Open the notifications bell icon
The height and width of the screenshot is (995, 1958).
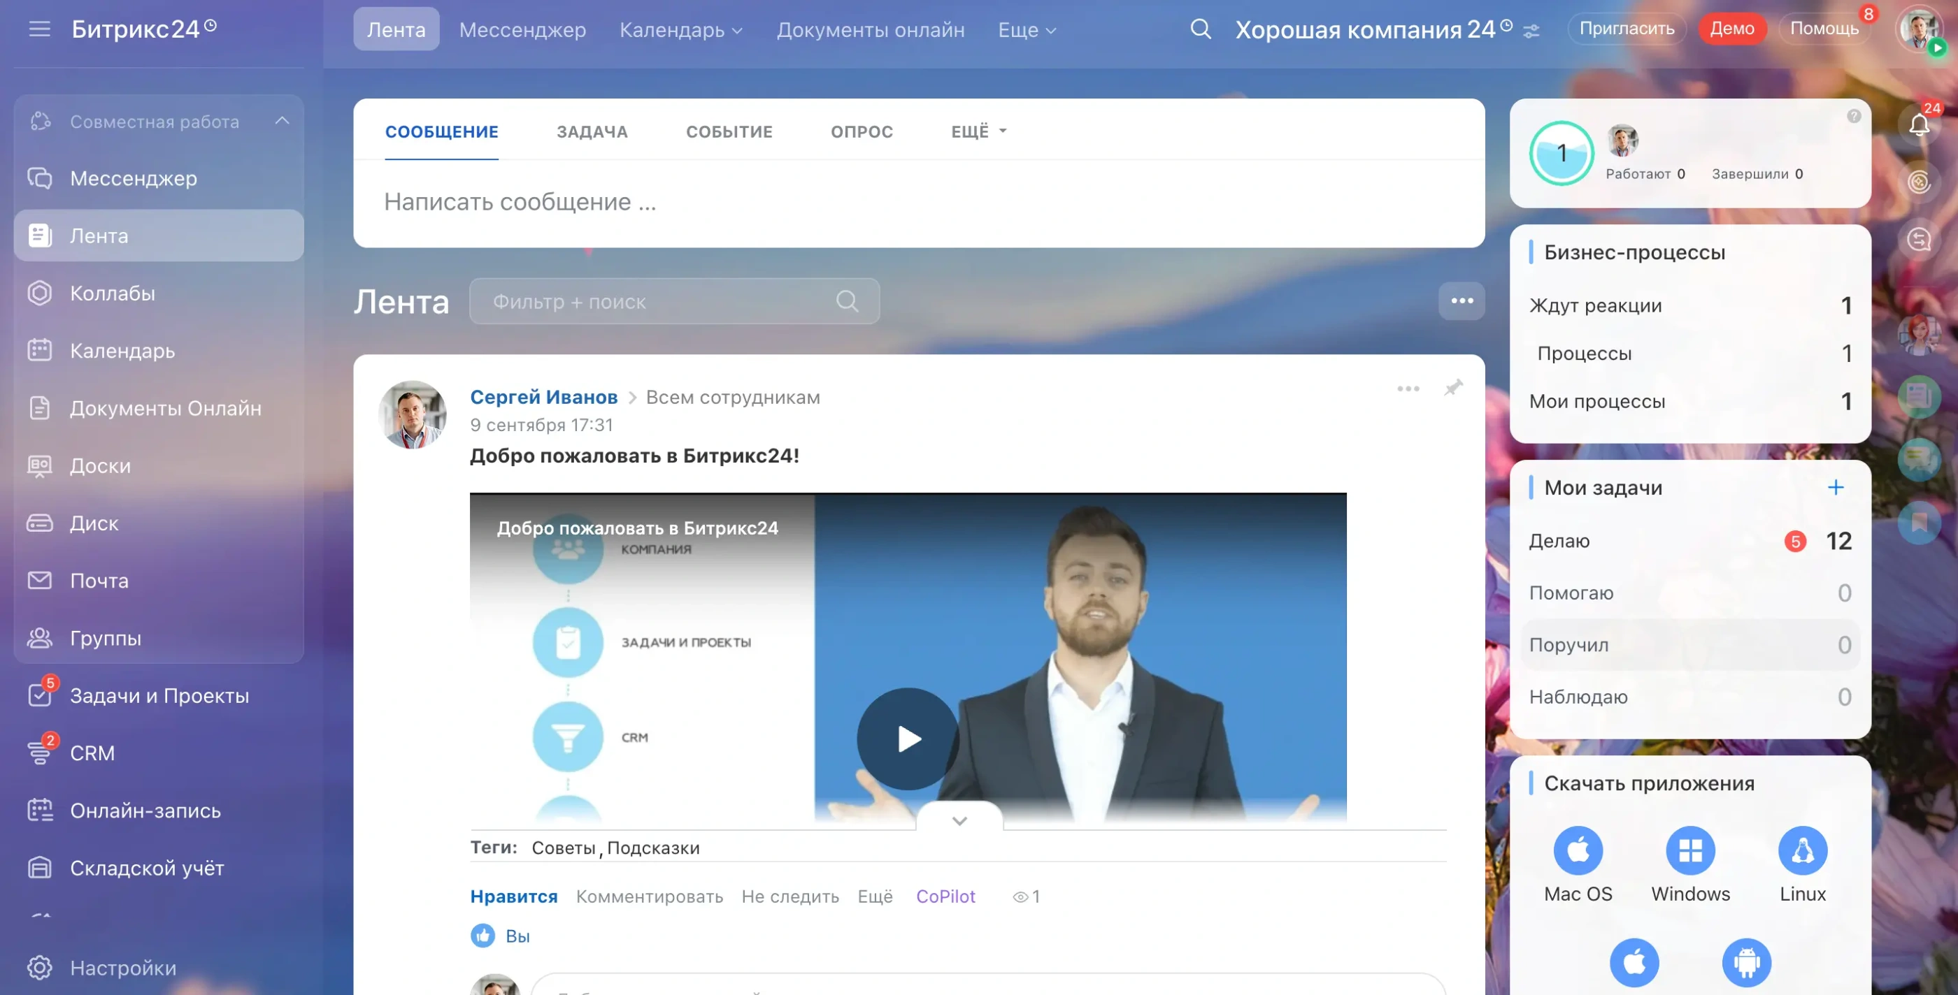click(1918, 125)
